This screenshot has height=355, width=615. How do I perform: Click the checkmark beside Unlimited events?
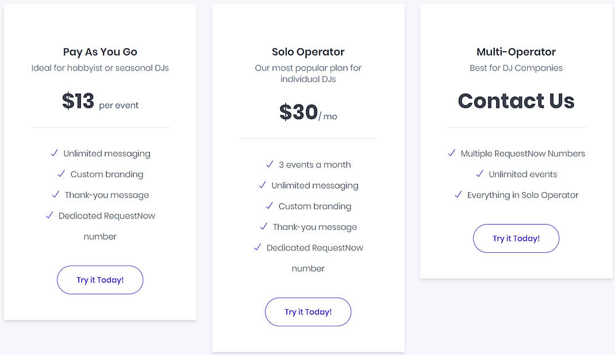coord(479,174)
